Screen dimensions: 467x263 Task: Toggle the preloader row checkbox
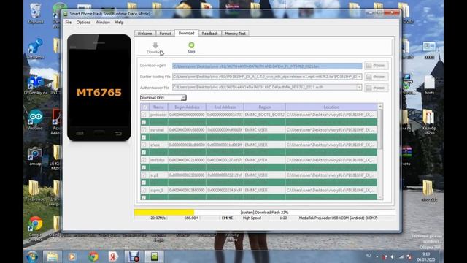click(144, 115)
